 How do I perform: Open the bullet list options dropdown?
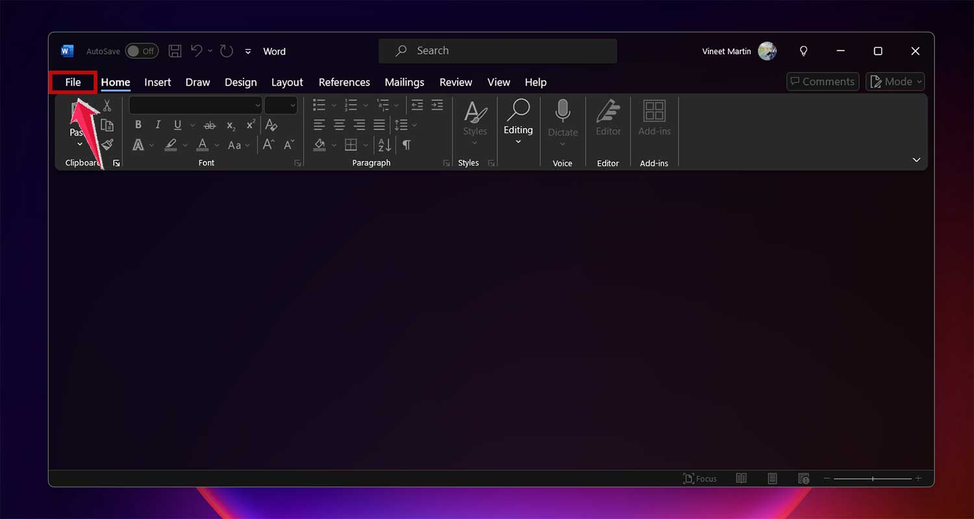point(334,105)
